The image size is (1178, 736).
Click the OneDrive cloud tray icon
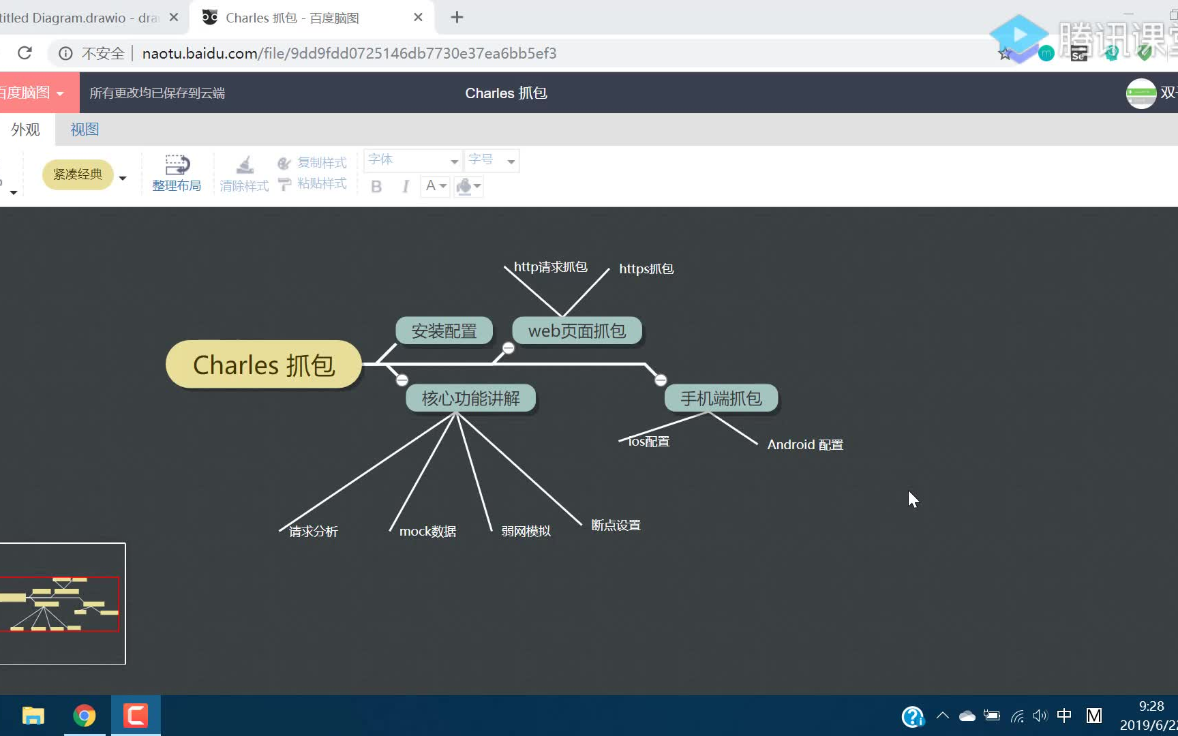point(967,716)
